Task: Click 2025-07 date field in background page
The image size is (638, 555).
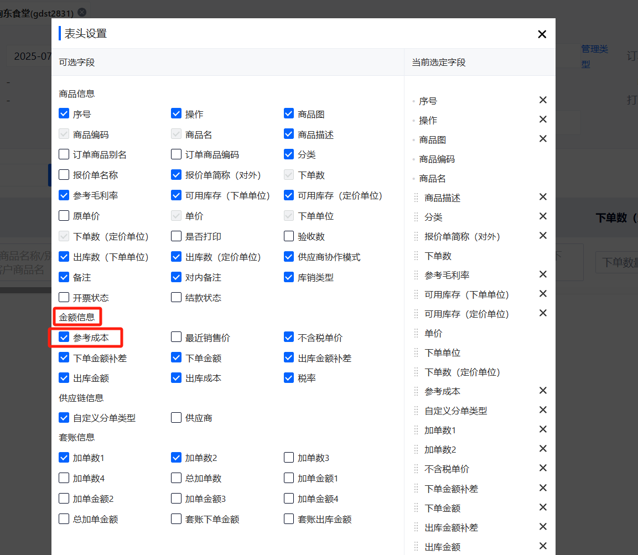Action: coord(28,56)
